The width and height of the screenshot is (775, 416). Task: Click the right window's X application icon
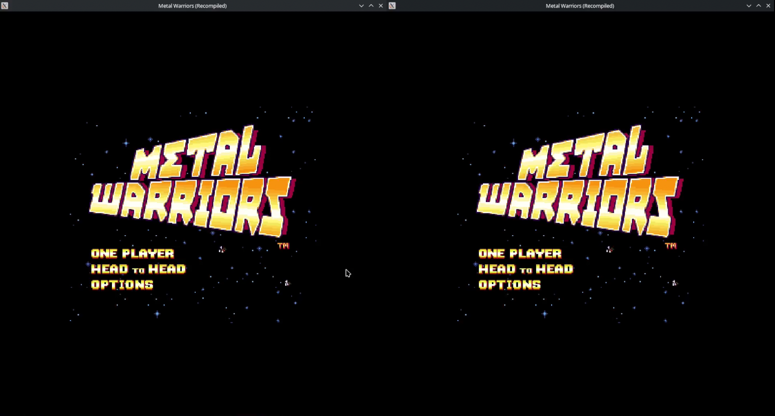[x=392, y=6]
